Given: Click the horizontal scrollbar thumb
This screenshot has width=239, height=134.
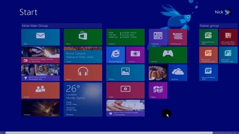Looking at the screenshot, I should [109, 133].
